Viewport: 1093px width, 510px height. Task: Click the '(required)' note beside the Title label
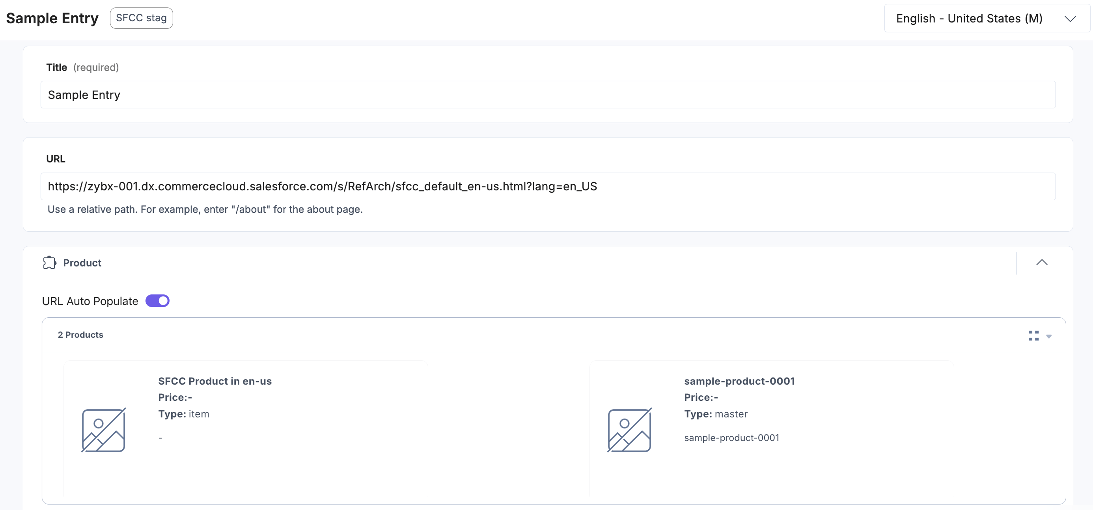[x=96, y=67]
